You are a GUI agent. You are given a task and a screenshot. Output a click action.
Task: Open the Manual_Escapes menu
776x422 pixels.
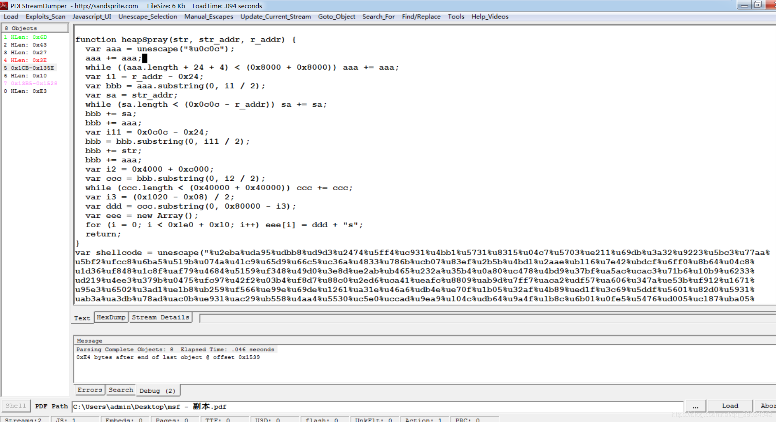[x=208, y=16]
